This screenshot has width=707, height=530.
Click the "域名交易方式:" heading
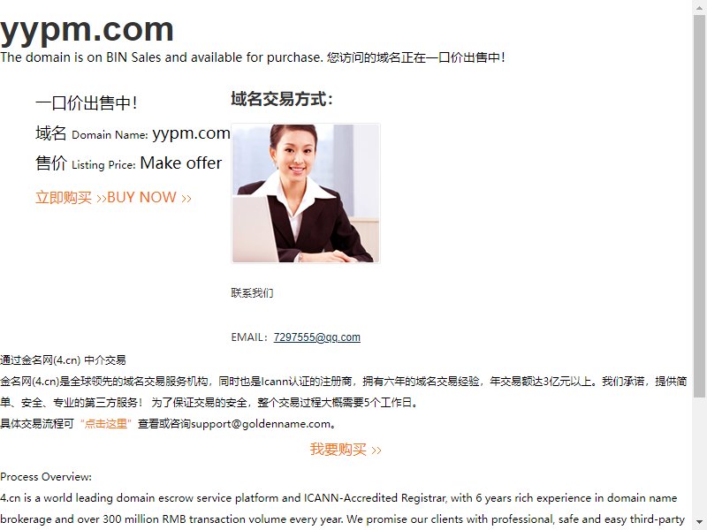282,99
